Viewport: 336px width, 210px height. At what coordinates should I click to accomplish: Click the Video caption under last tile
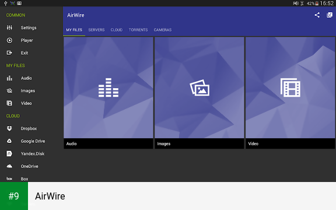[253, 143]
